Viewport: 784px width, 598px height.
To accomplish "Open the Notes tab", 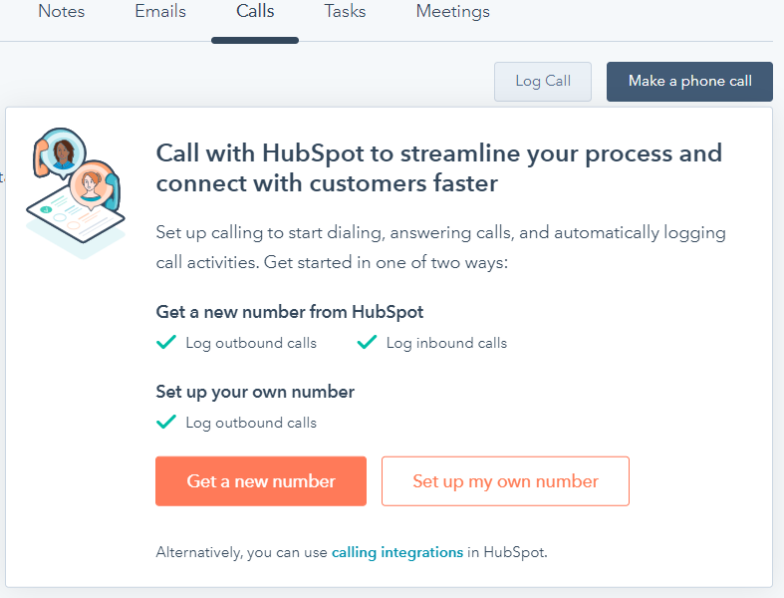I will pos(61,12).
